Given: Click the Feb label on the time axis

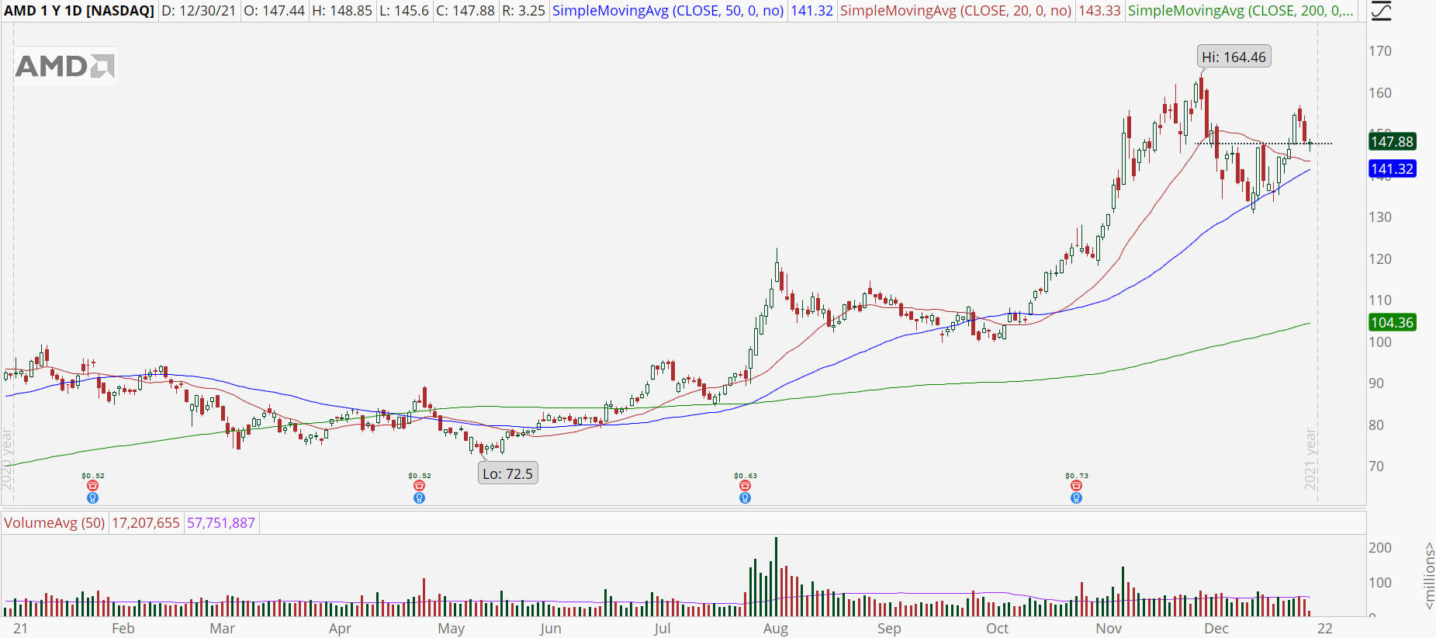Looking at the screenshot, I should tap(123, 629).
